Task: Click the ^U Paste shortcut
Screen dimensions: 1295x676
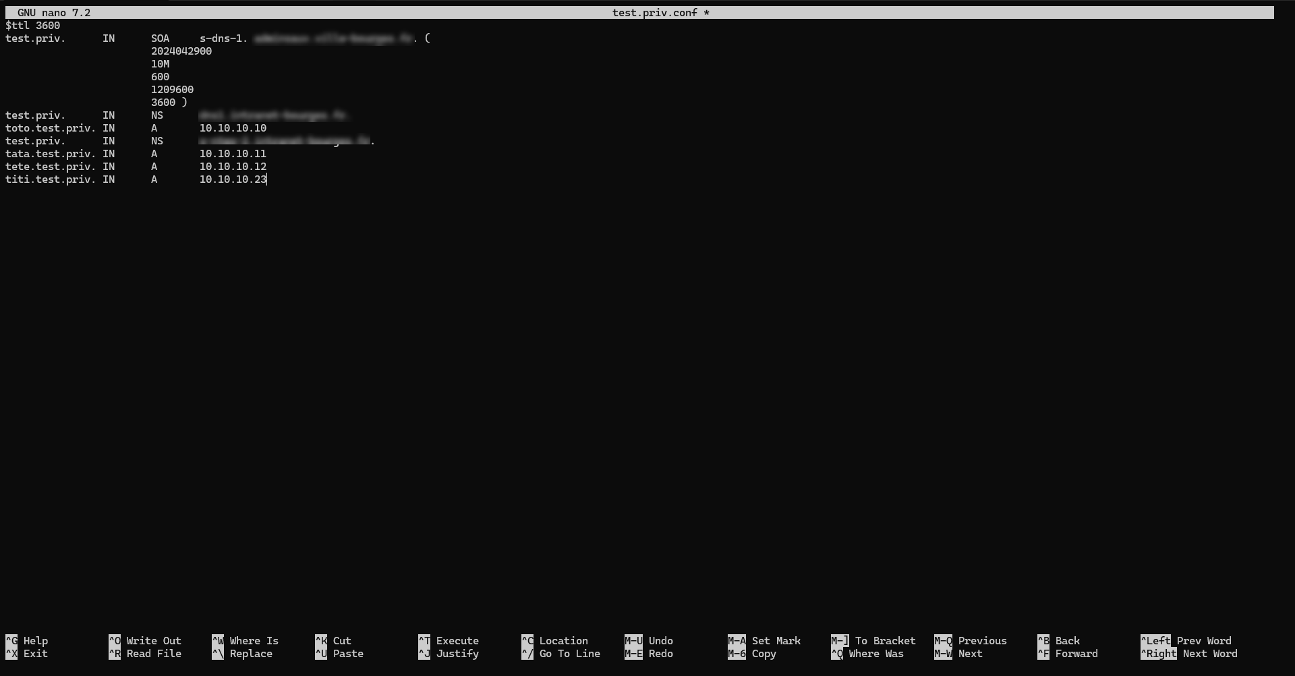Action: 339,654
